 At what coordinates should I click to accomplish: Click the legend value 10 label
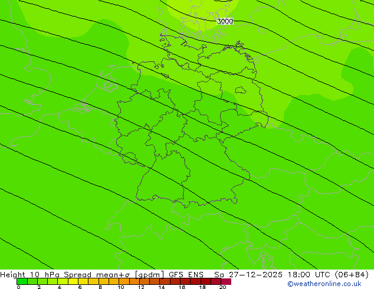(x=121, y=287)
